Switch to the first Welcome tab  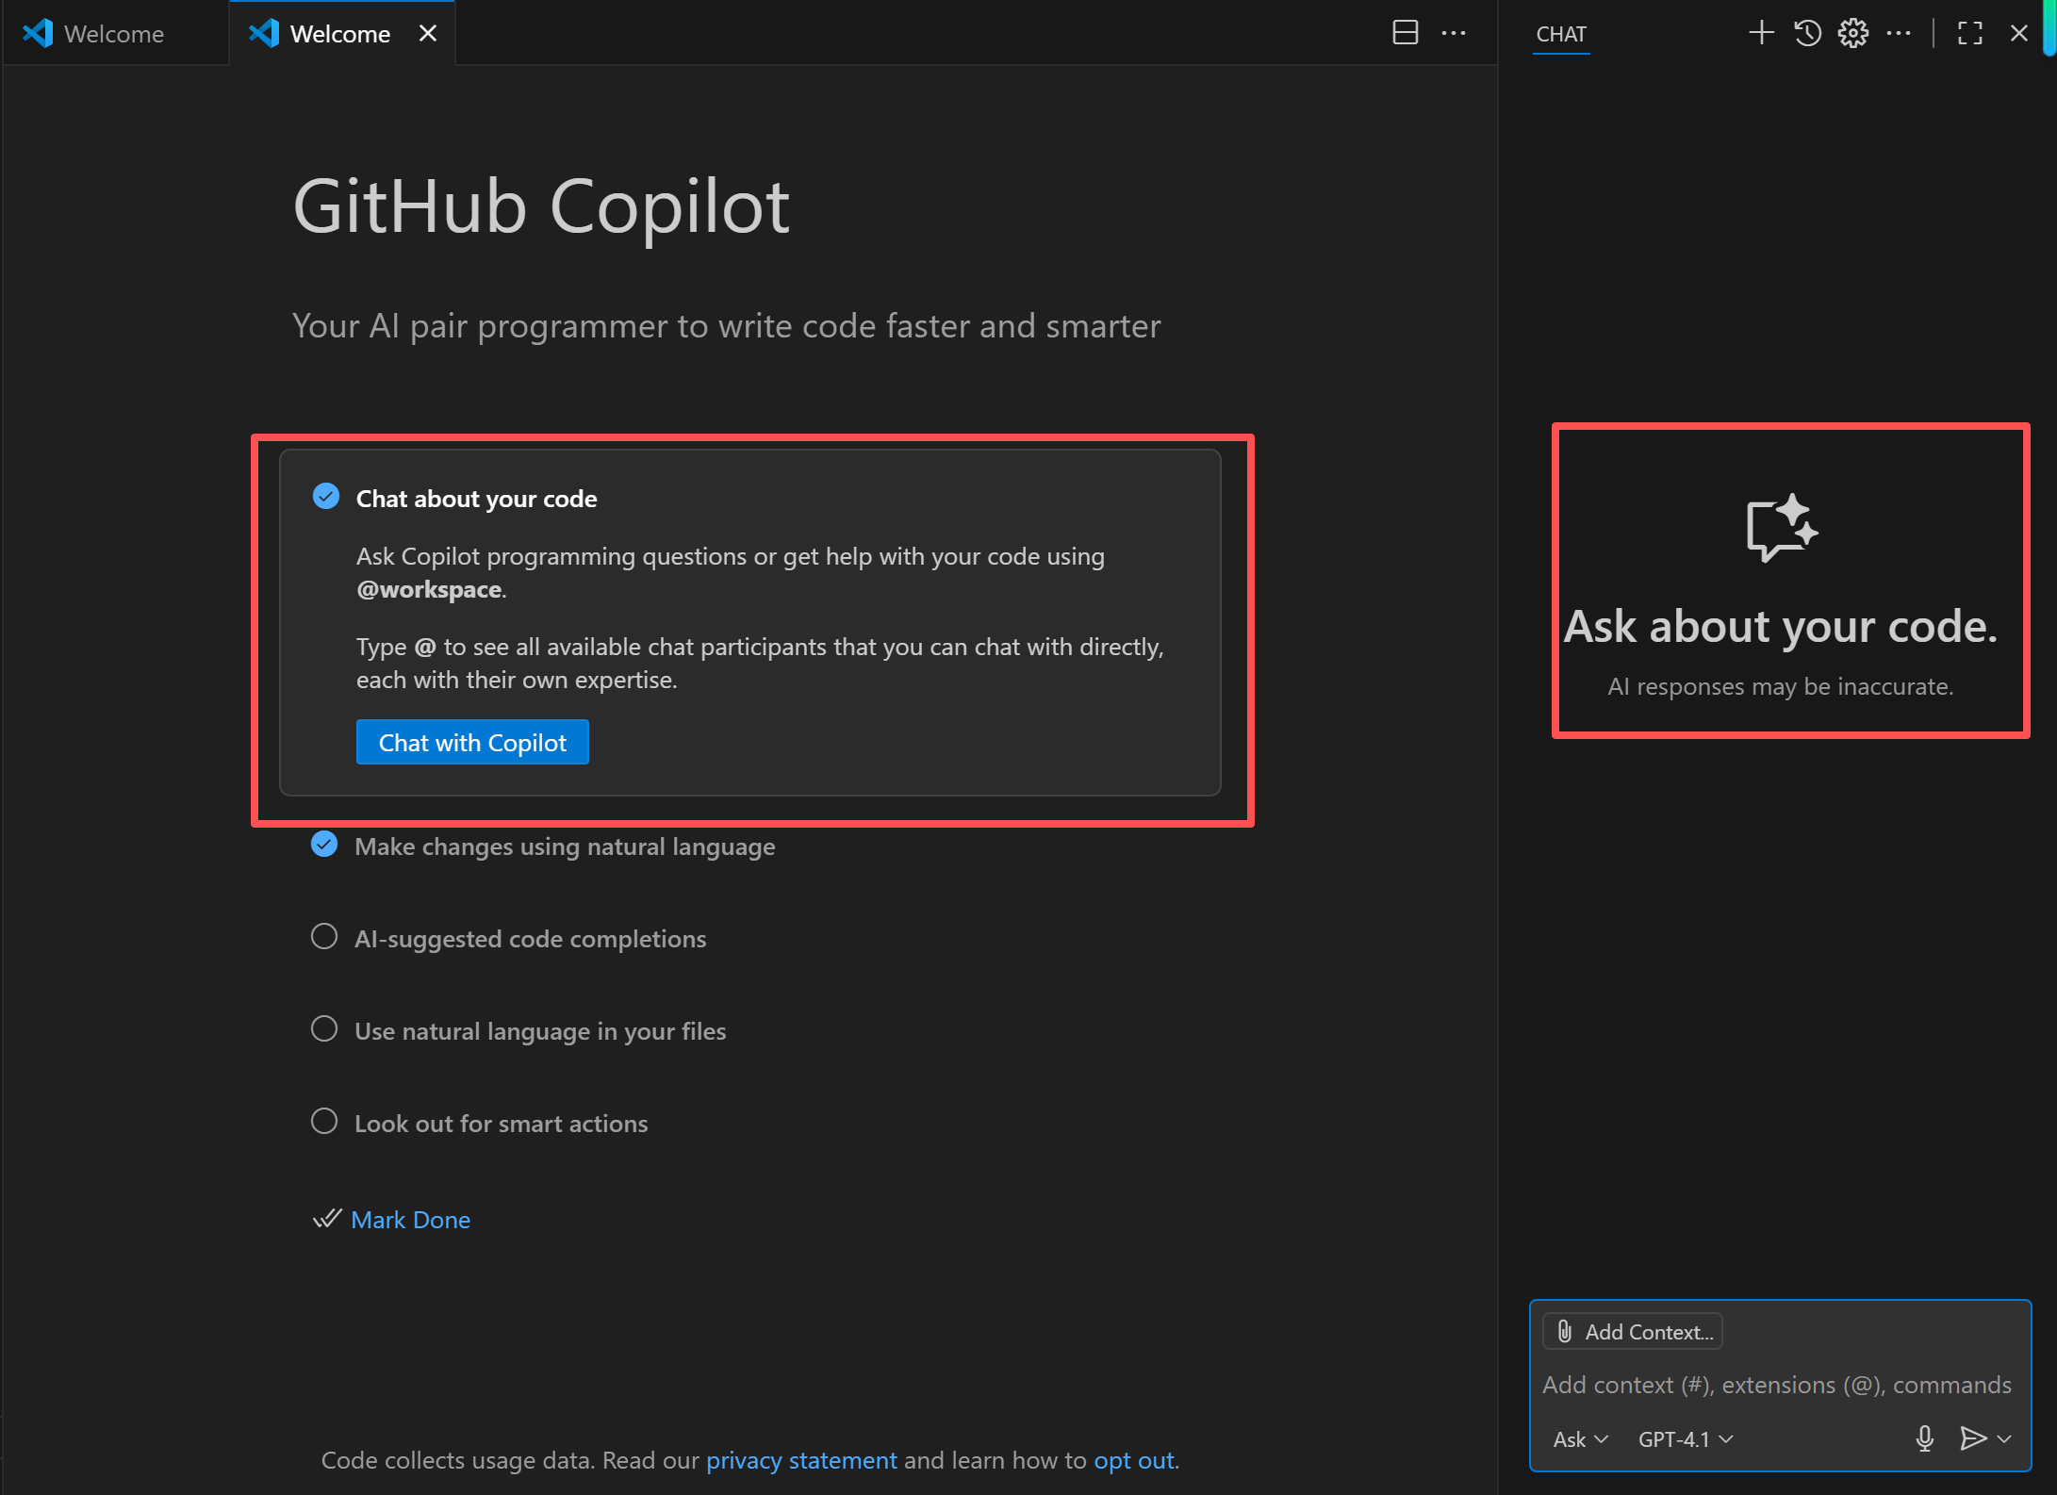pyautogui.click(x=114, y=33)
